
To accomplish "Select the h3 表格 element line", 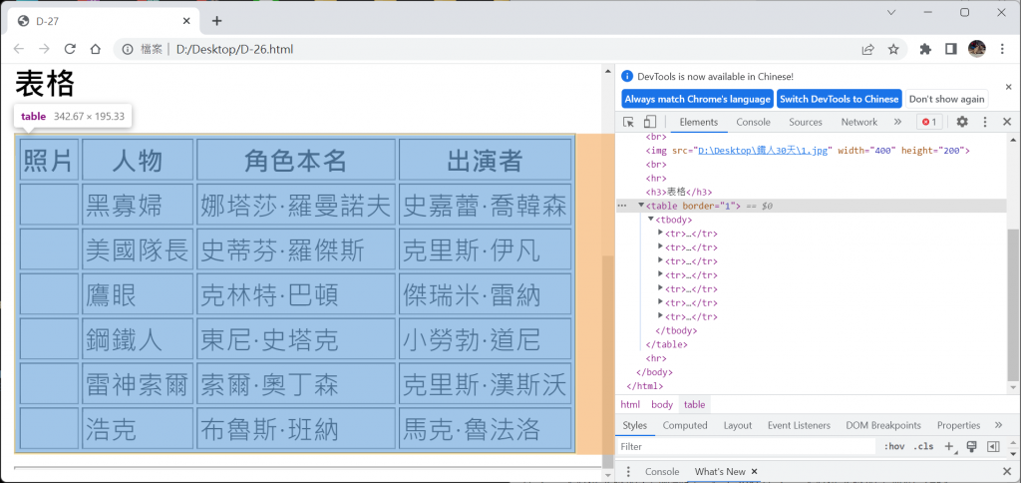I will 678,193.
